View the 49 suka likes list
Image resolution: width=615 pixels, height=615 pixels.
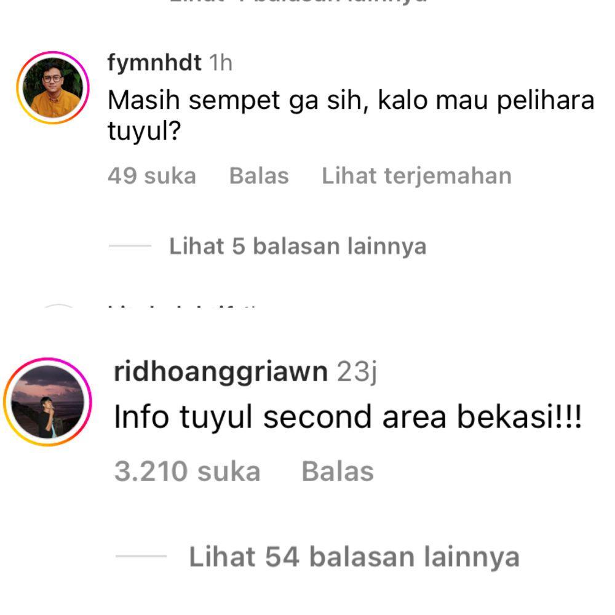(152, 176)
